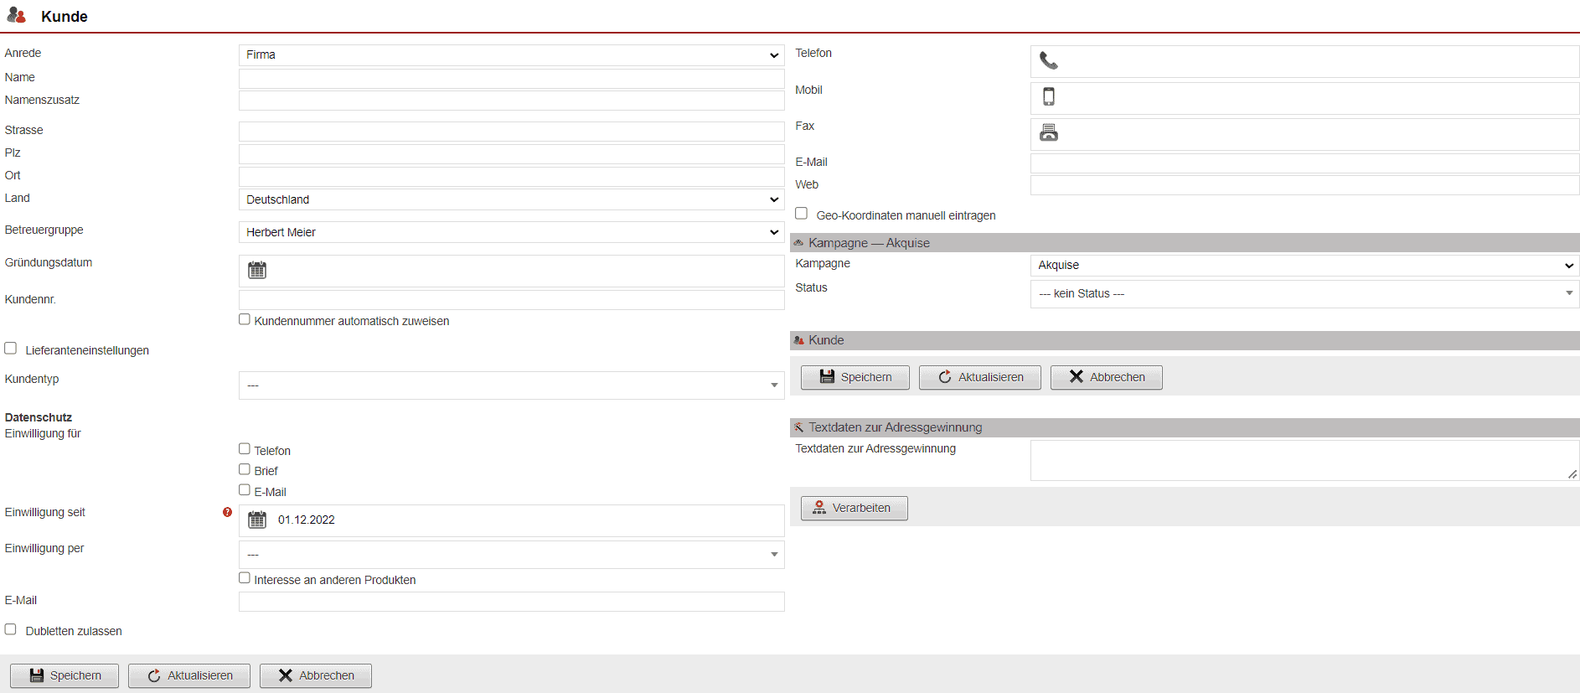
Task: Expand the Land dropdown showing Deutschland
Action: click(511, 199)
